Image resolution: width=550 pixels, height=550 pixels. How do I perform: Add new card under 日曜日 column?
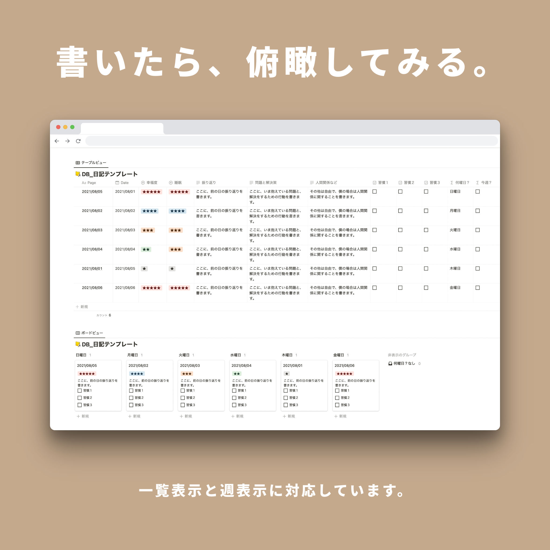[83, 416]
